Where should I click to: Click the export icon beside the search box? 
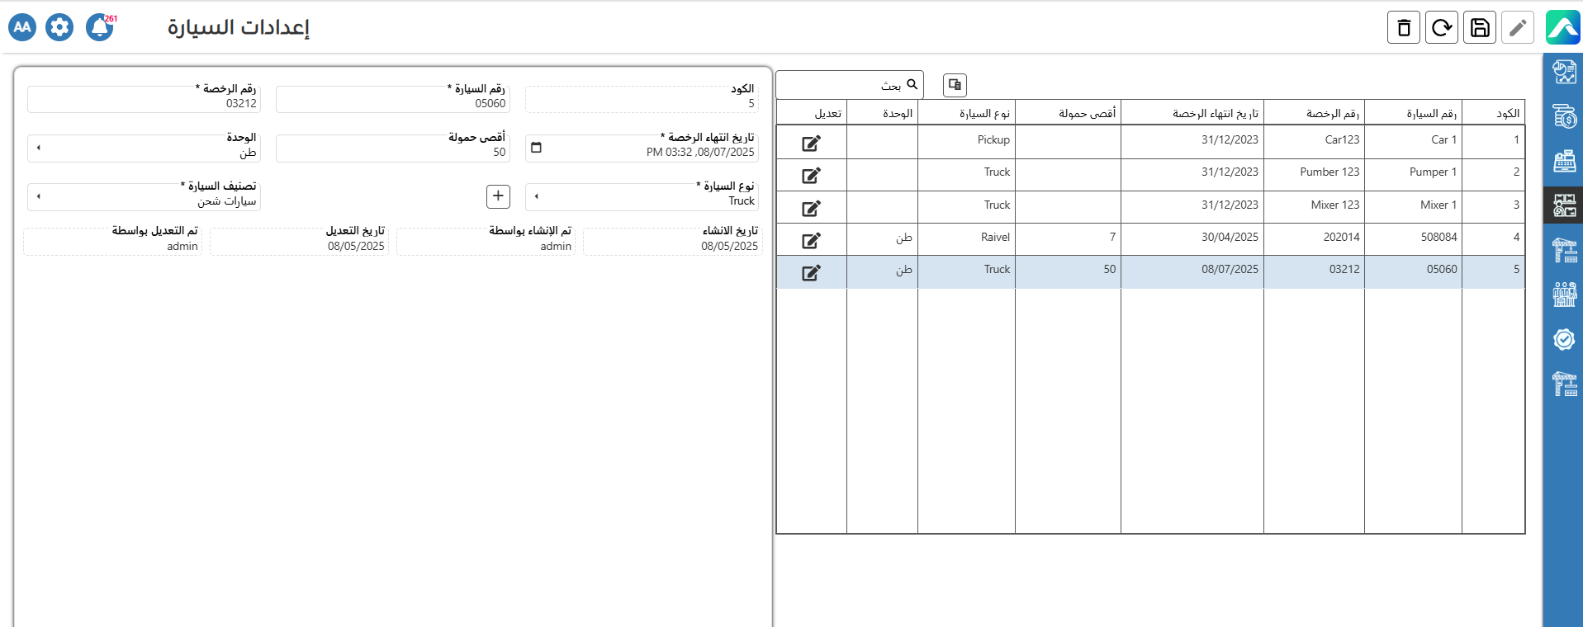pyautogui.click(x=955, y=85)
